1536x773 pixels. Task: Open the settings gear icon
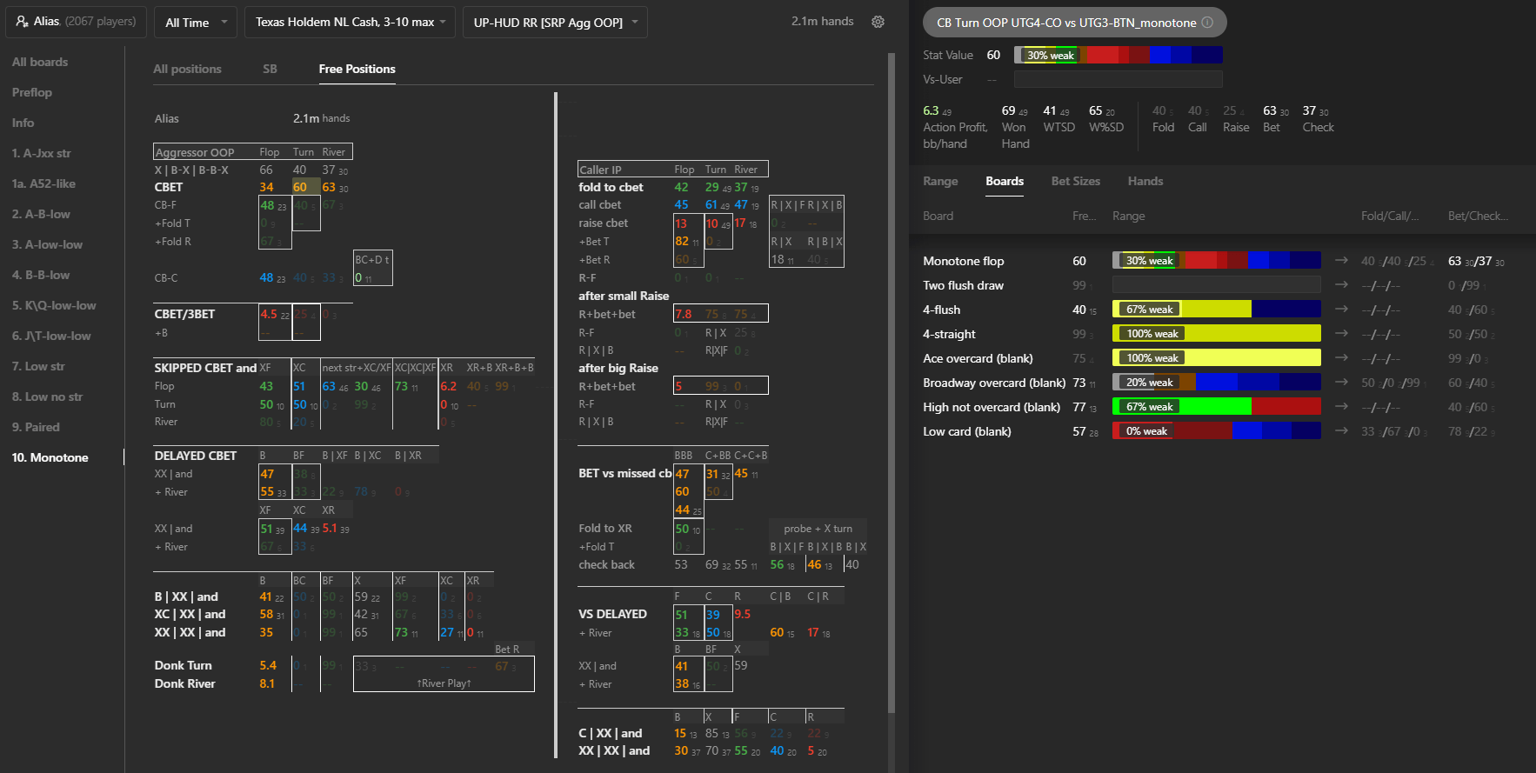click(878, 22)
